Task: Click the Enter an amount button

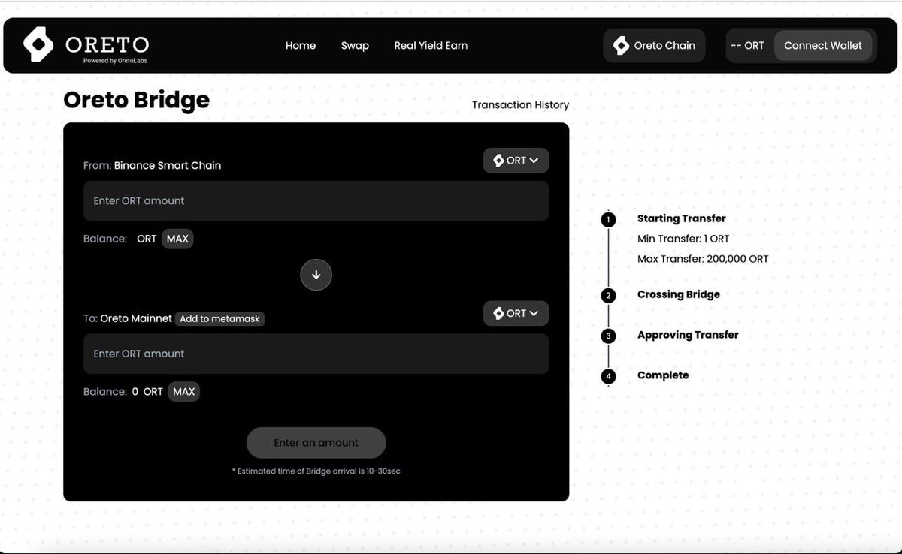Action: click(x=316, y=443)
